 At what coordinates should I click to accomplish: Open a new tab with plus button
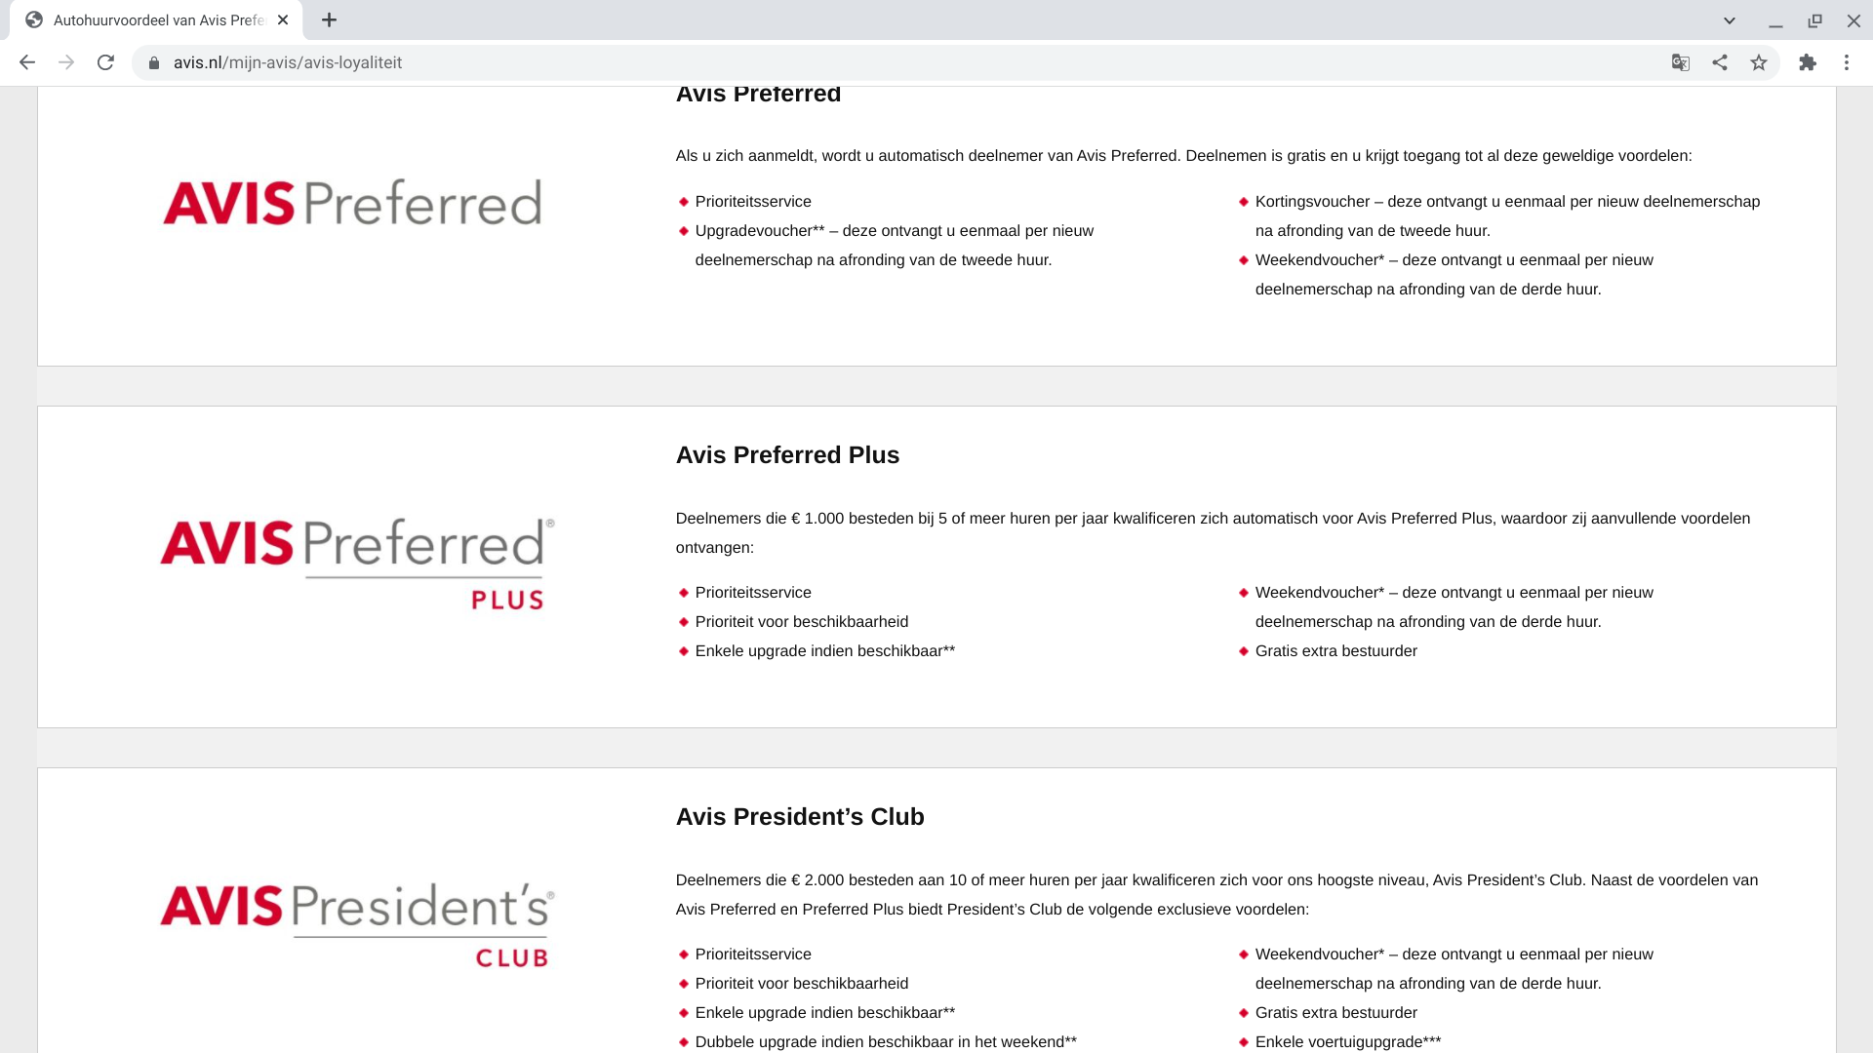[330, 20]
